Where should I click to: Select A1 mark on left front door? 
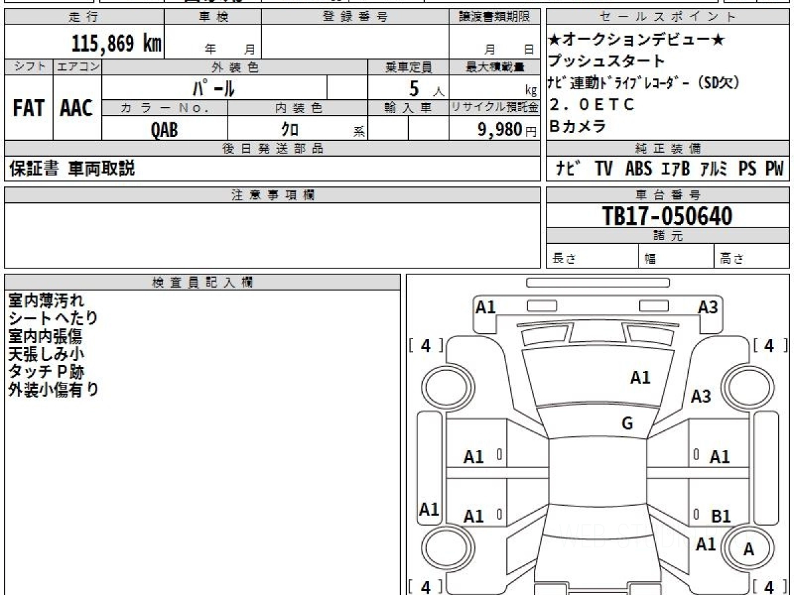point(474,457)
